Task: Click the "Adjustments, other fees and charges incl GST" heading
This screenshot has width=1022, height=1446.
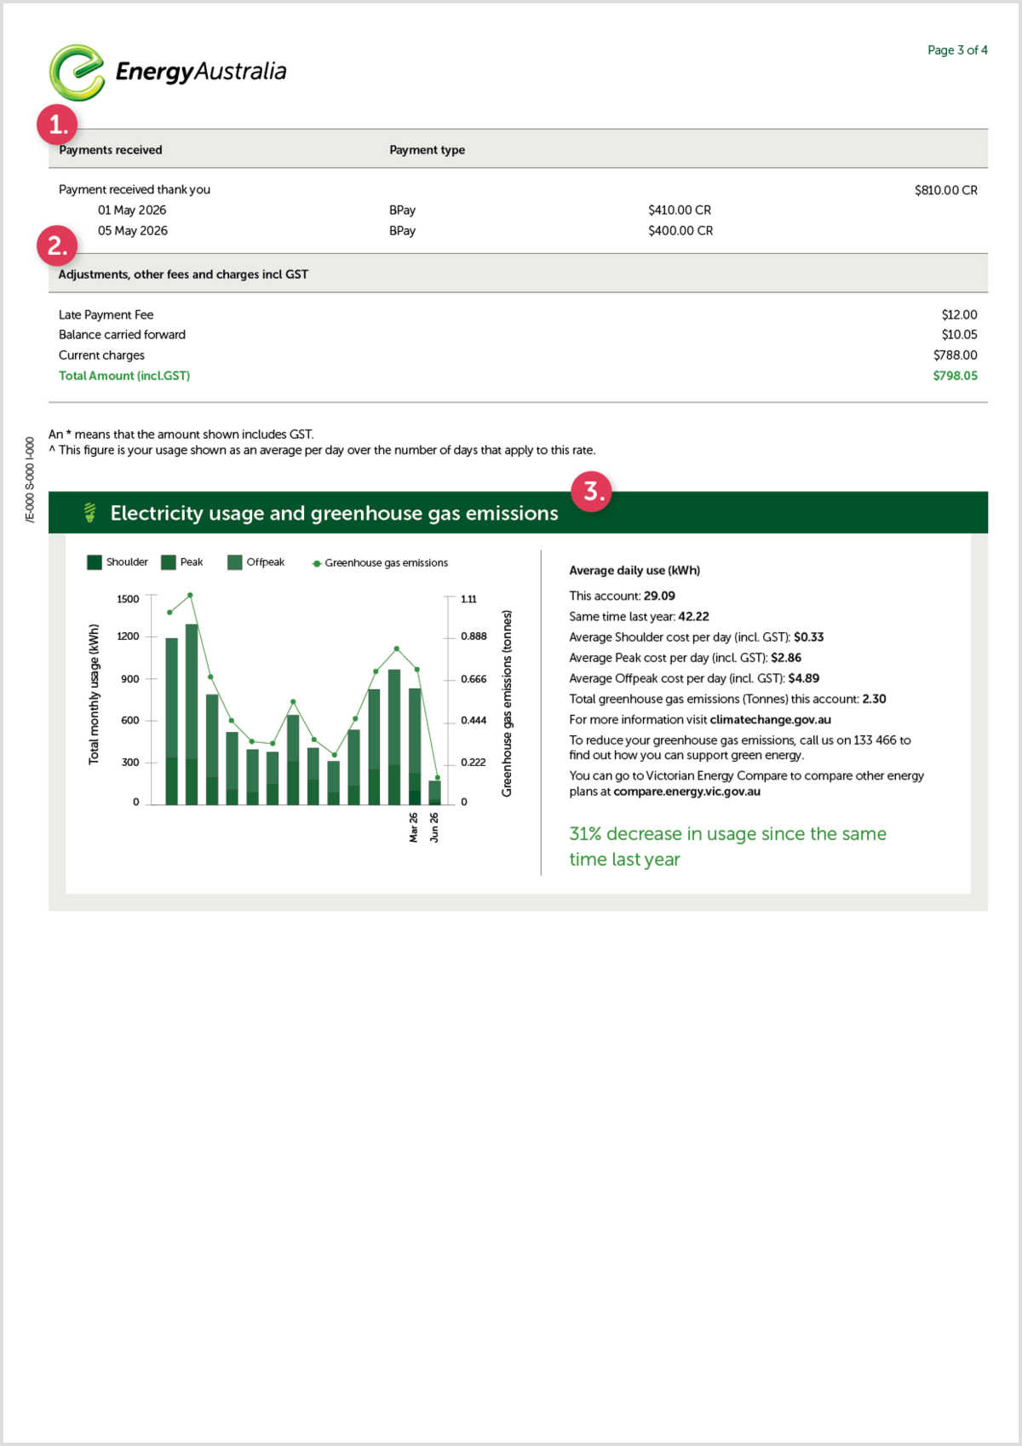Action: pyautogui.click(x=183, y=274)
